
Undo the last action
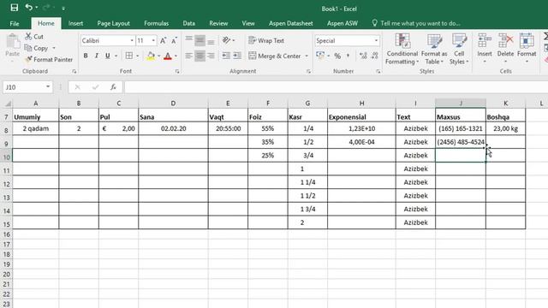point(28,8)
